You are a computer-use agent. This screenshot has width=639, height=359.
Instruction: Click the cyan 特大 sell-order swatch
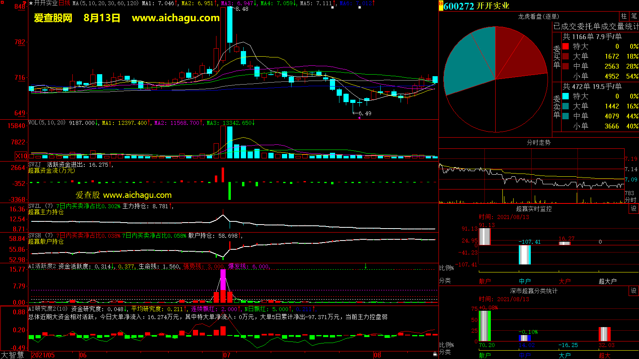click(x=566, y=96)
